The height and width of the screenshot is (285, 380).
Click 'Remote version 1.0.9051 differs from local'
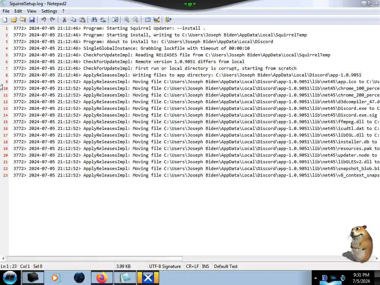(190, 62)
